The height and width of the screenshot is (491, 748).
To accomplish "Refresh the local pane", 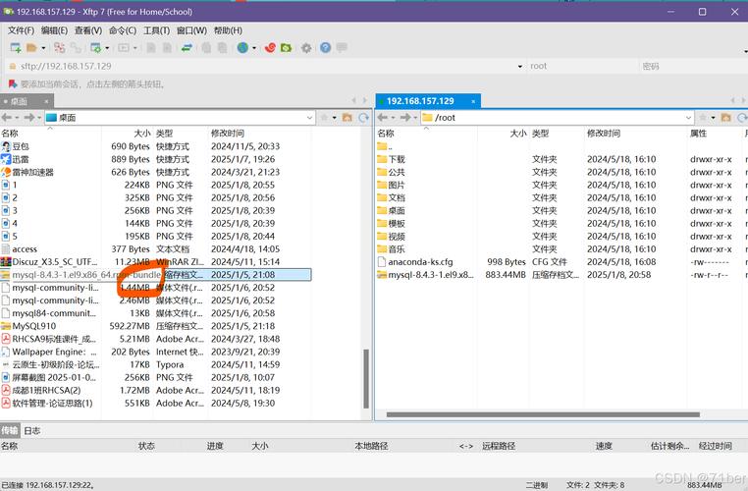I will [363, 118].
